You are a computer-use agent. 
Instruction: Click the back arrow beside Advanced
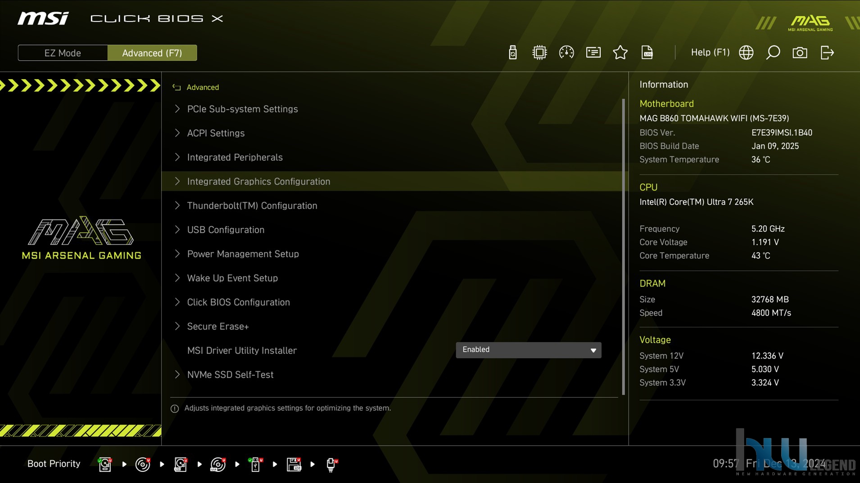[177, 87]
